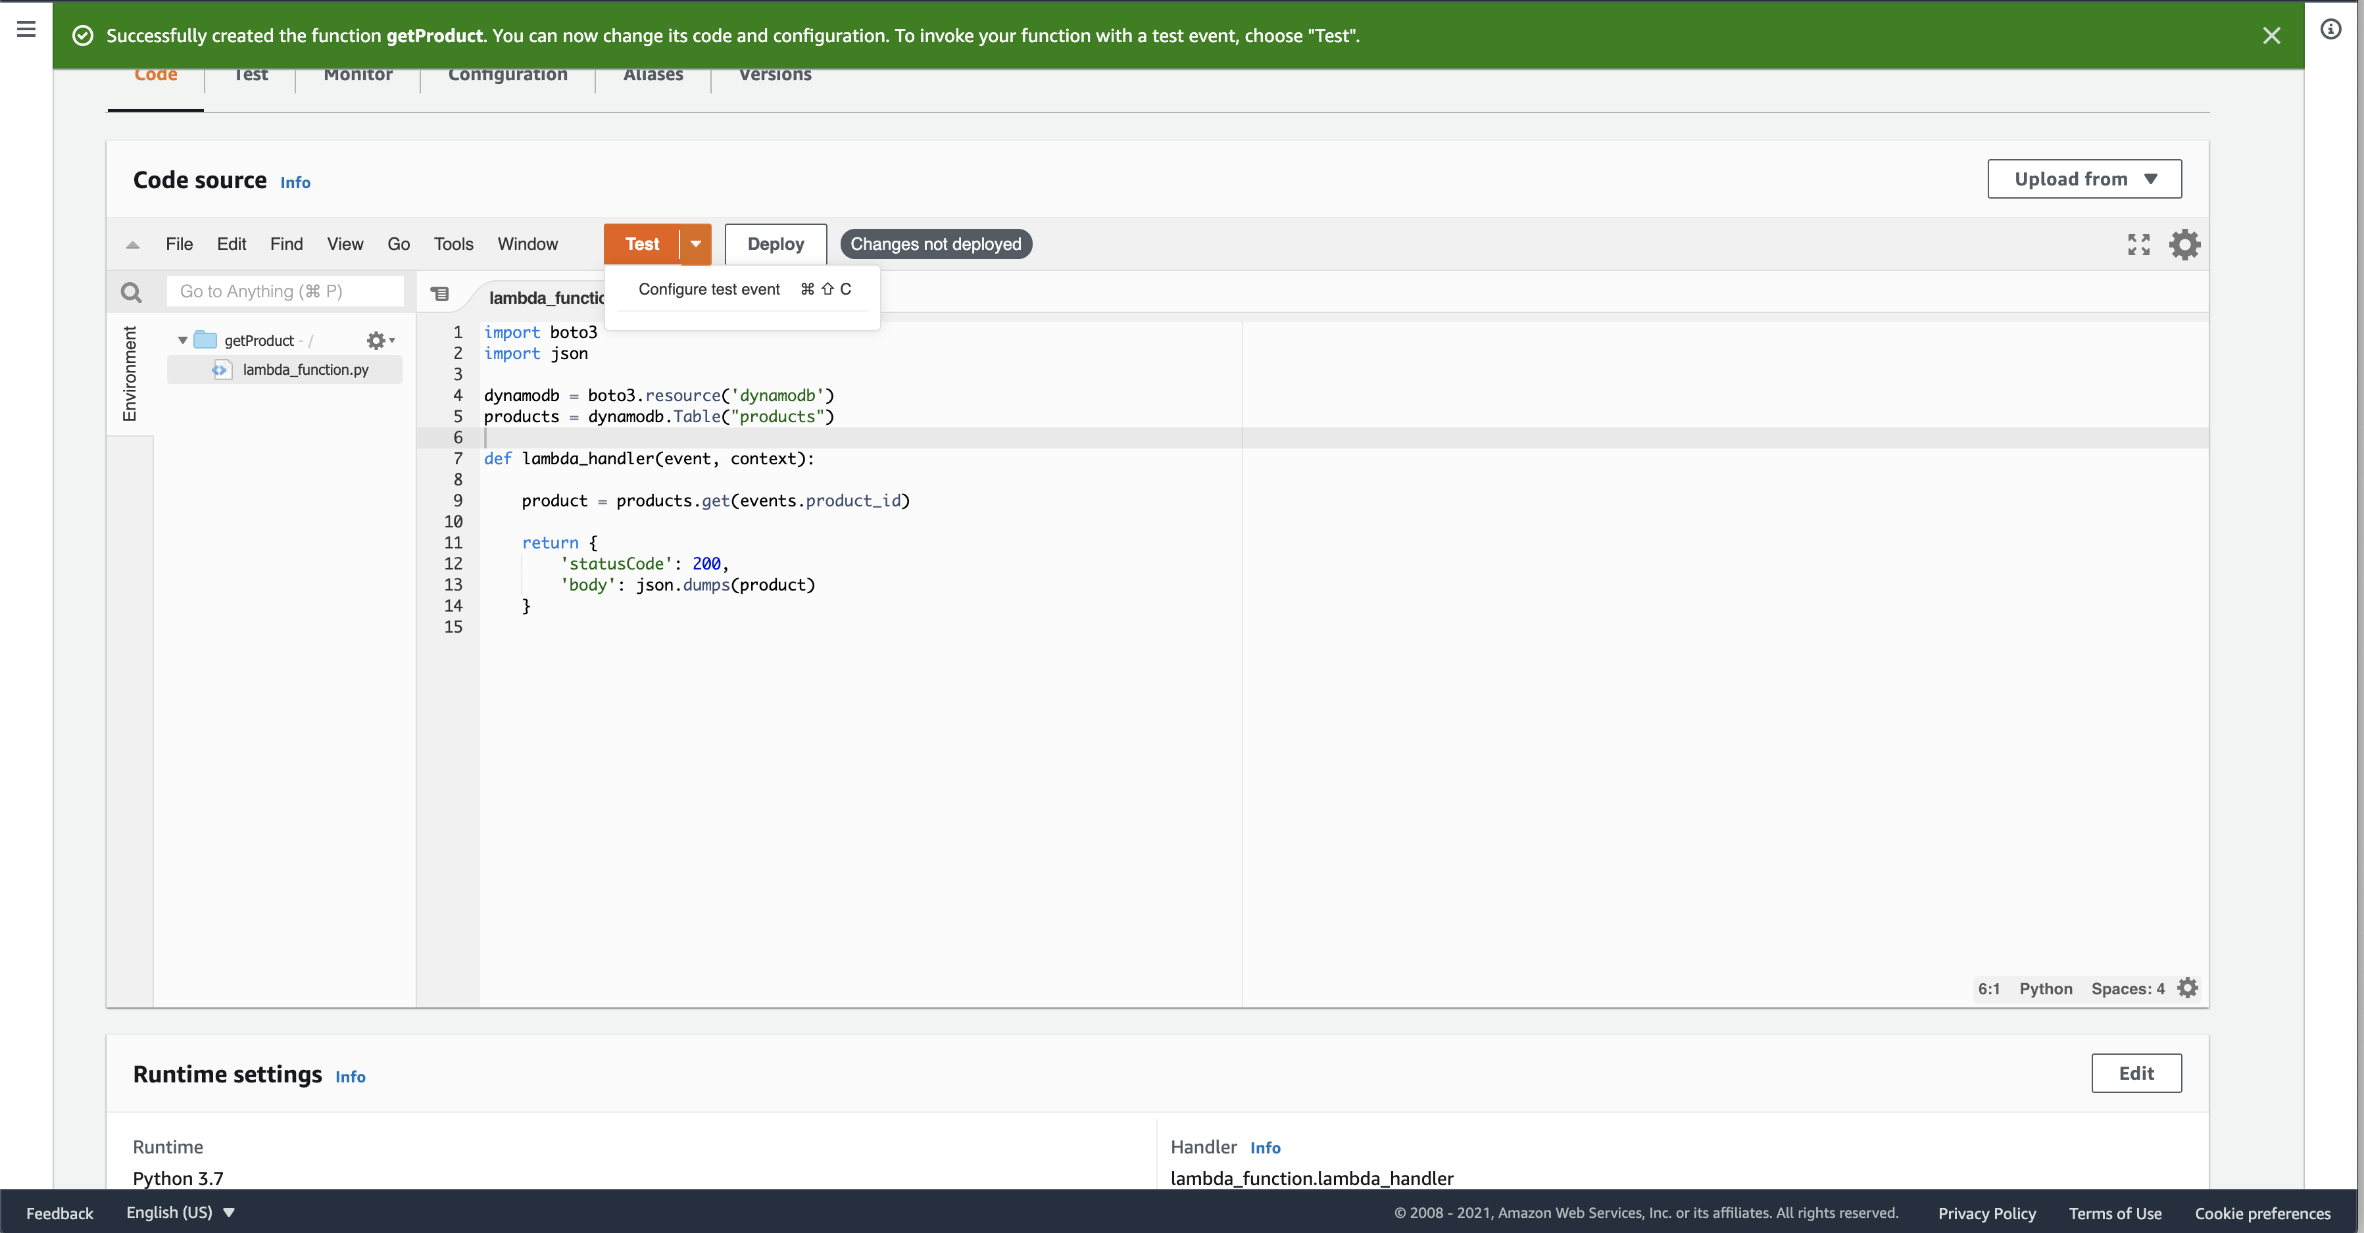
Task: Click the orange Test button
Action: [x=641, y=244]
